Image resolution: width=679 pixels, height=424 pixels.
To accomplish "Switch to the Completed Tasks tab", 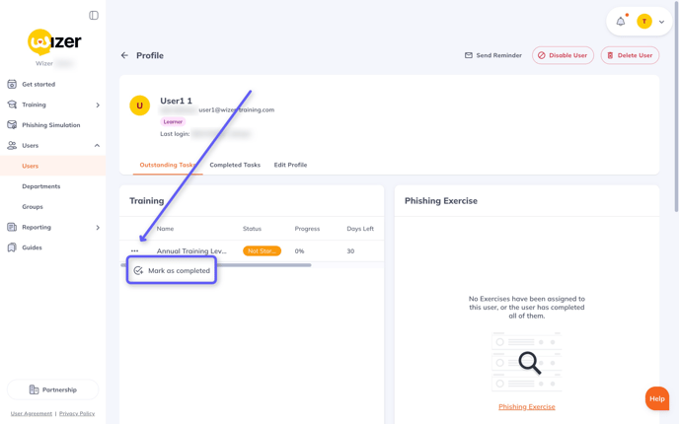I will 235,165.
